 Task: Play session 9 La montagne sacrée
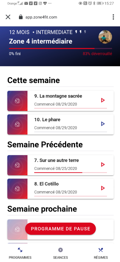(x=103, y=100)
